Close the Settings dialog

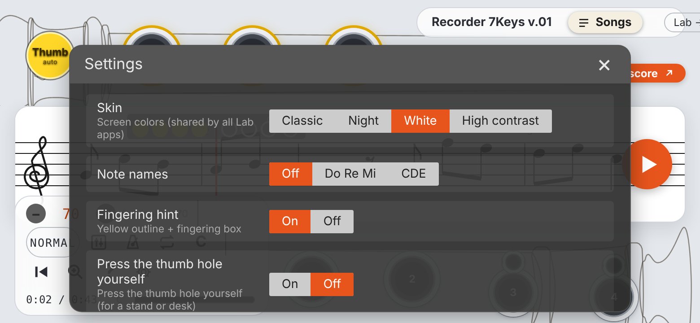click(x=604, y=65)
